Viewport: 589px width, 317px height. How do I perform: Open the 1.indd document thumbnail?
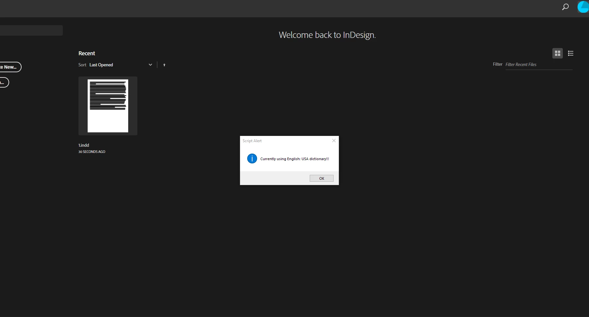pos(108,106)
